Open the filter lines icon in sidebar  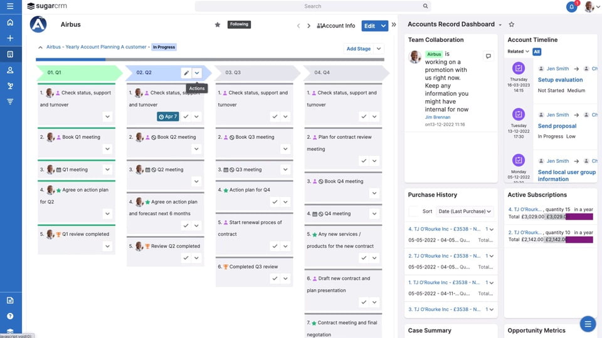10,101
